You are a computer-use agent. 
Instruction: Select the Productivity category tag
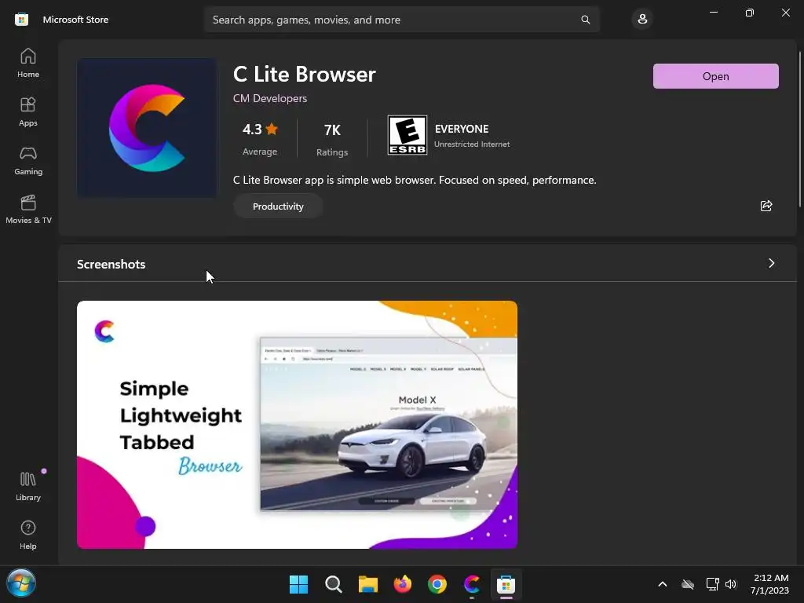[x=278, y=206]
